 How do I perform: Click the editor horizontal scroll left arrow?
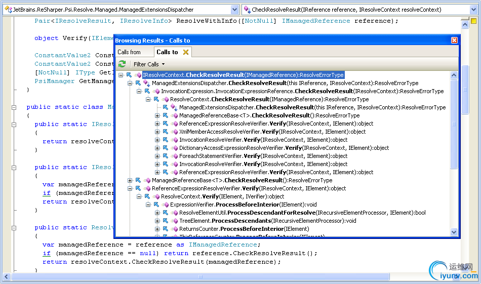7,276
